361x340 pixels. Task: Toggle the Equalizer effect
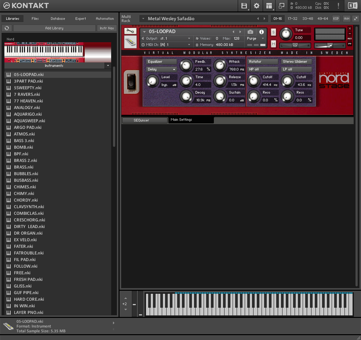coord(161,62)
